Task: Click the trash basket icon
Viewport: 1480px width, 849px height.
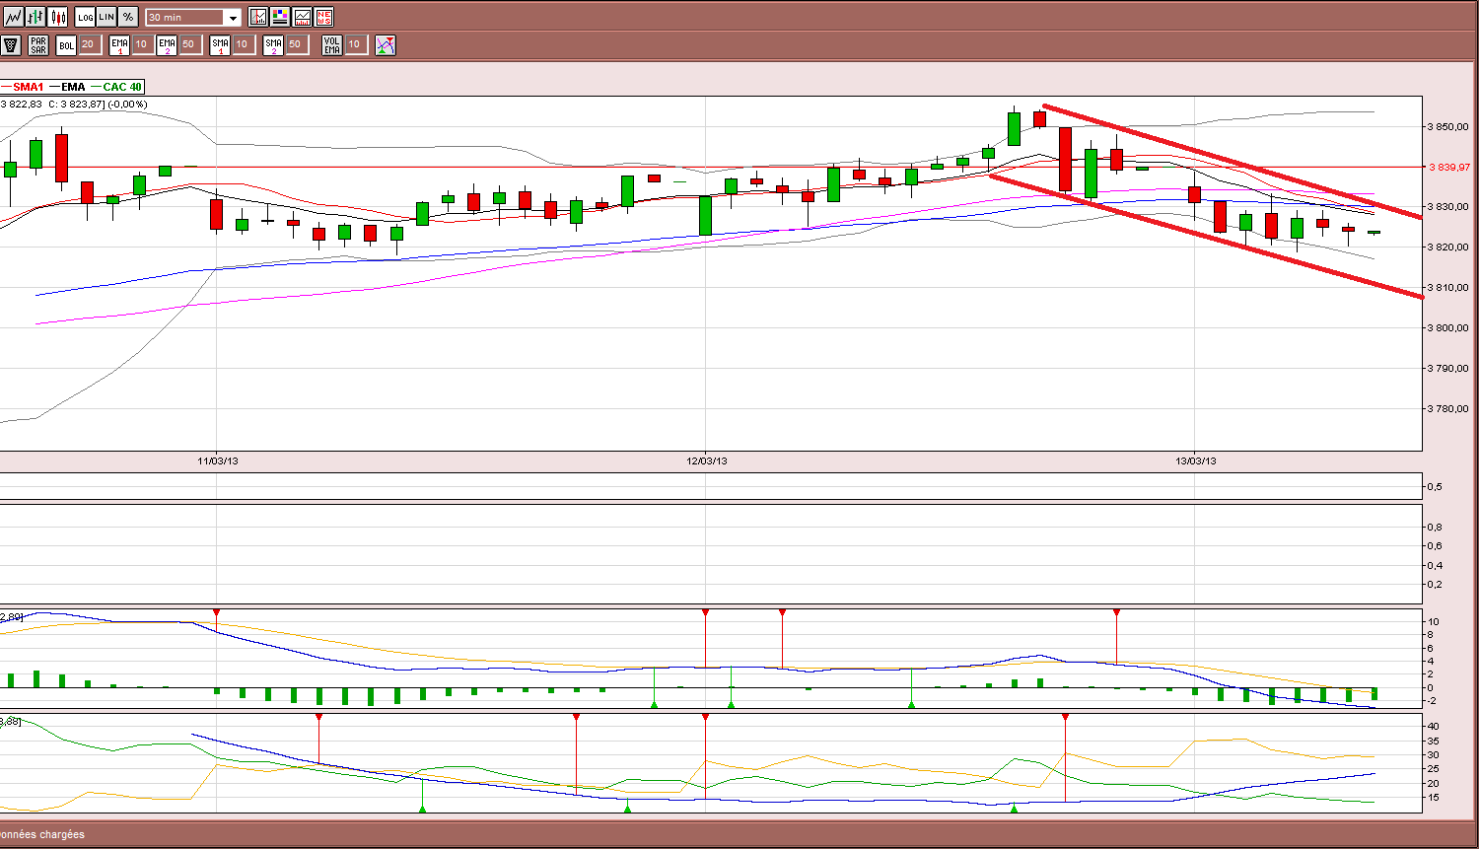Action: [x=11, y=44]
